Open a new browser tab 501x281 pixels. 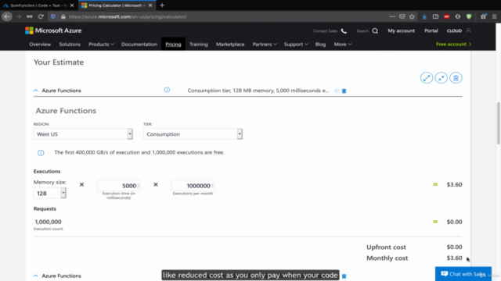162,5
